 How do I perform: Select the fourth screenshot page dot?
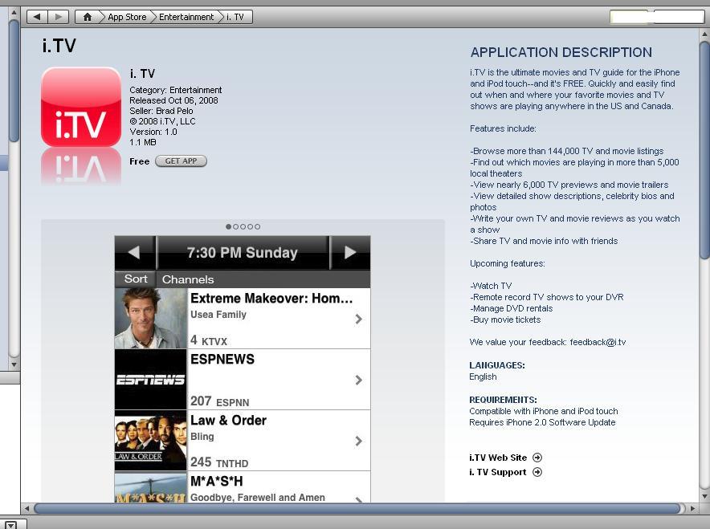click(250, 226)
